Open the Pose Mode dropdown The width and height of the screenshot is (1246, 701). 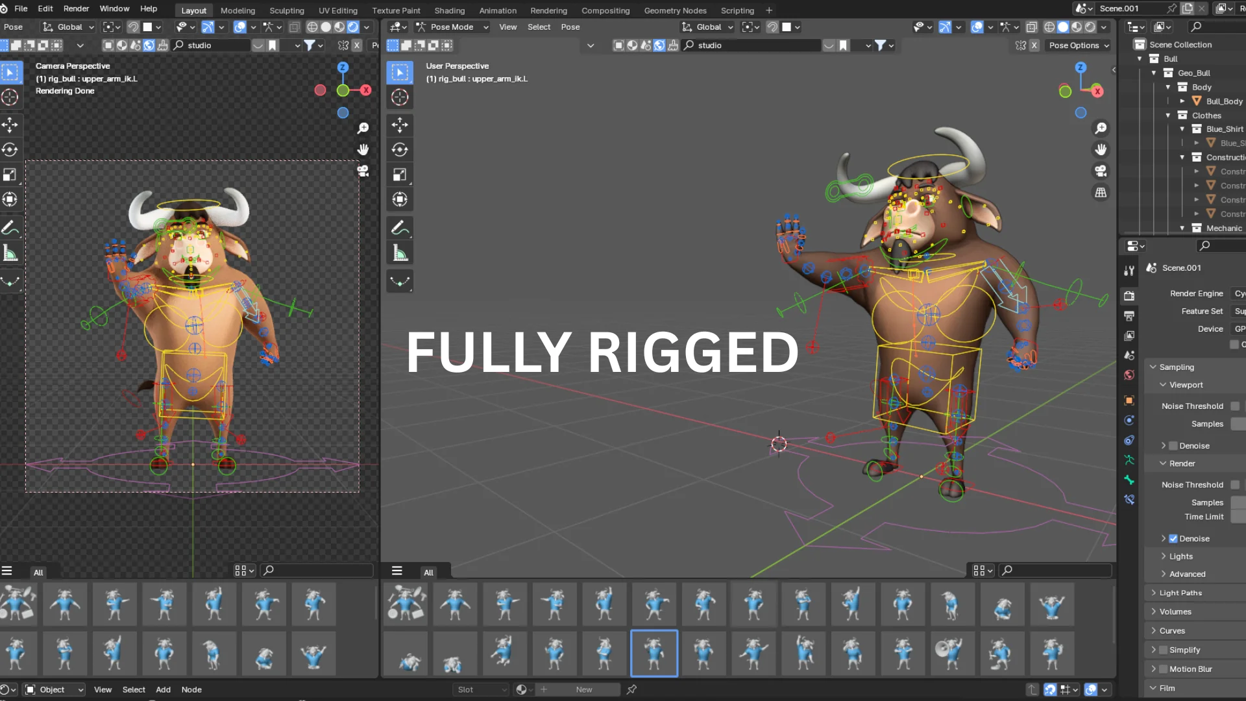pyautogui.click(x=452, y=27)
